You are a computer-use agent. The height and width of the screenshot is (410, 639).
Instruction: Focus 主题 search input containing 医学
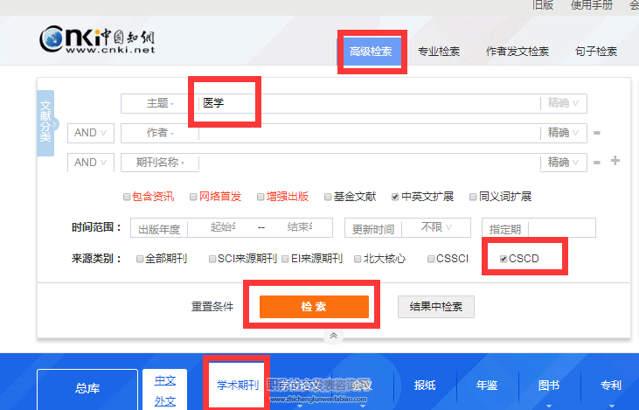point(370,103)
